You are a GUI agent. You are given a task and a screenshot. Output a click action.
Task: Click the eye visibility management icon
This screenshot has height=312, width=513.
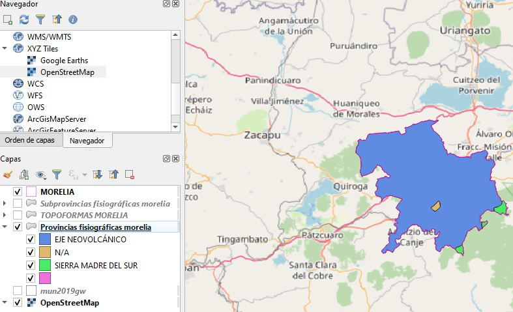40,175
